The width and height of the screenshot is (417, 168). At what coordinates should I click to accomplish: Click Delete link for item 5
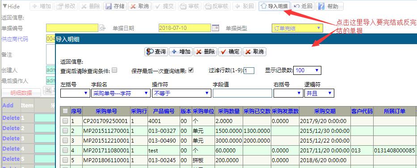[11, 159]
